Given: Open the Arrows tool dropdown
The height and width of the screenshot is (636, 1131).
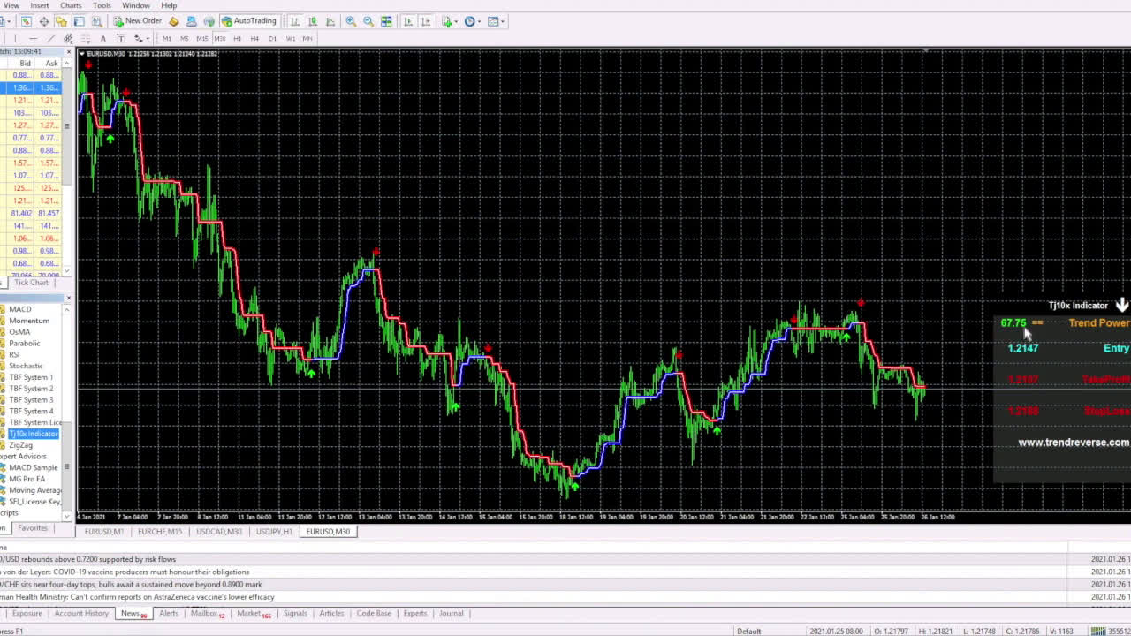Looking at the screenshot, I should [x=147, y=38].
